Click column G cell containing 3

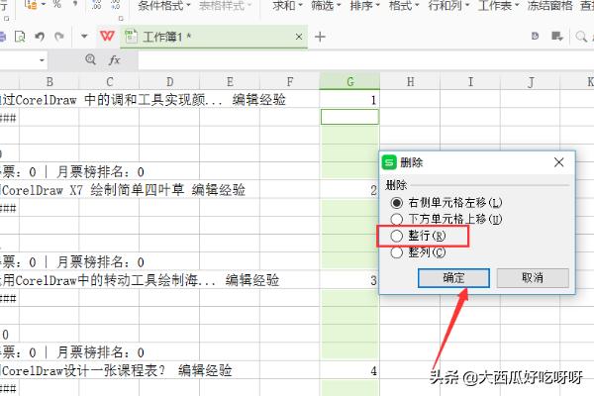pyautogui.click(x=349, y=279)
